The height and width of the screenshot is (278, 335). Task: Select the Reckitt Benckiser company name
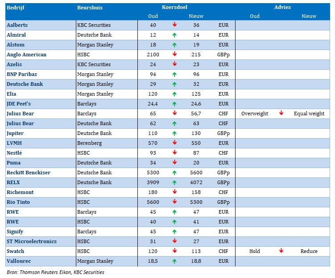pos(29,173)
